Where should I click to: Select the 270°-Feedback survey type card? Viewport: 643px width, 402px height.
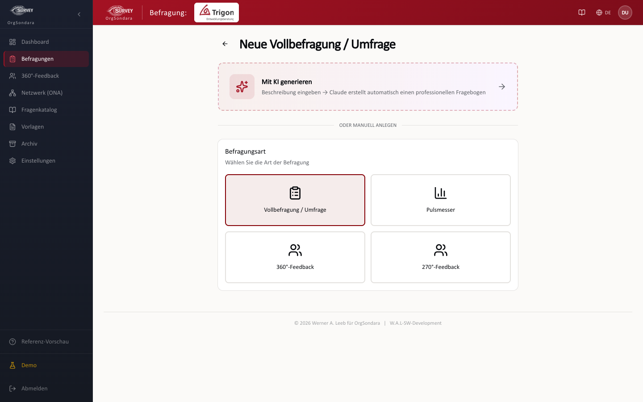click(441, 257)
